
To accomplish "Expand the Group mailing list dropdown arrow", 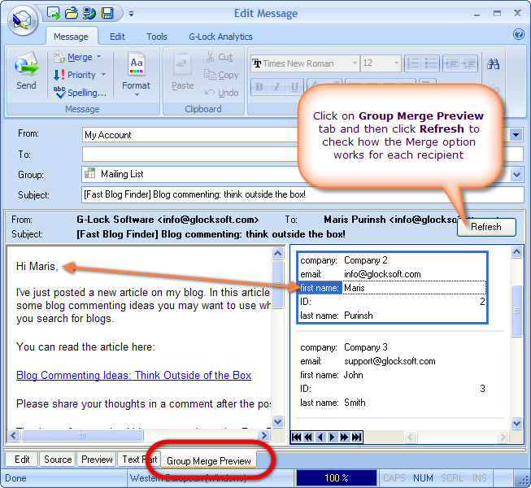I will tap(516, 175).
